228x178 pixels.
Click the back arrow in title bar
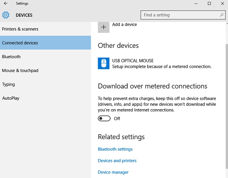(x=6, y=3)
